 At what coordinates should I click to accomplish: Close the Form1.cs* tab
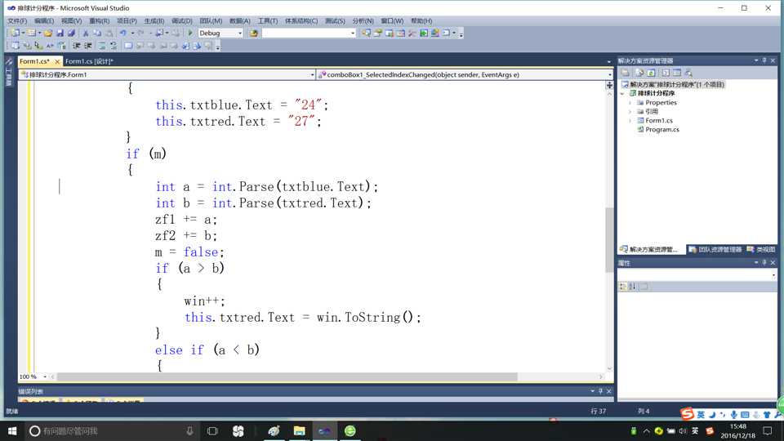click(57, 61)
